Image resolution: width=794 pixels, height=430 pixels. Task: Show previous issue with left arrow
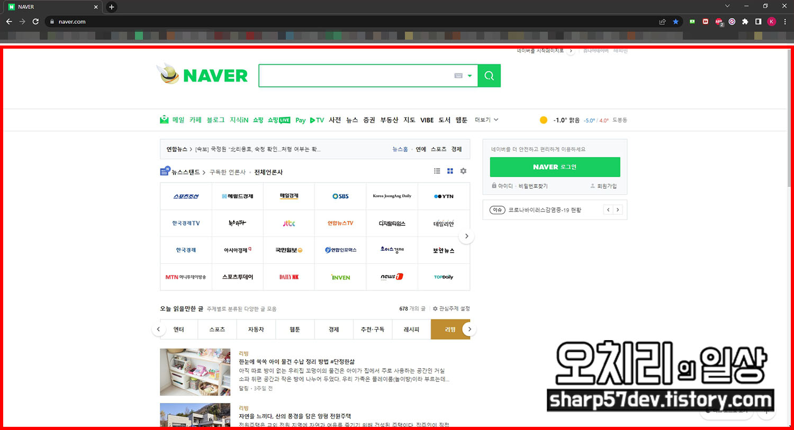click(608, 210)
